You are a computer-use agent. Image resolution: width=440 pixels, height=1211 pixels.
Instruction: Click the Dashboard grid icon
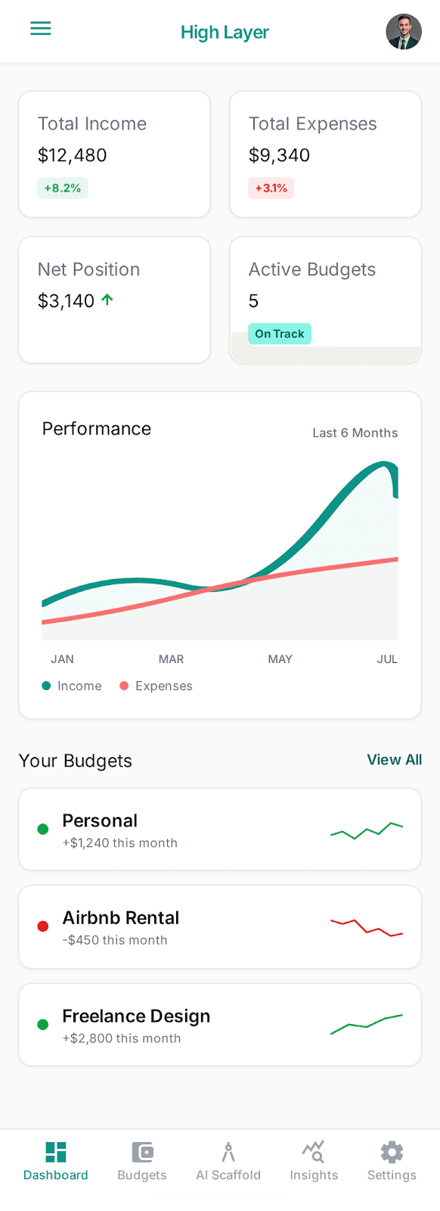click(56, 1152)
